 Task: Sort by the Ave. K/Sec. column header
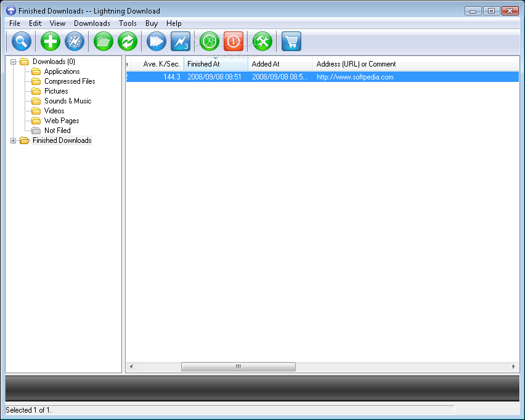pyautogui.click(x=157, y=64)
